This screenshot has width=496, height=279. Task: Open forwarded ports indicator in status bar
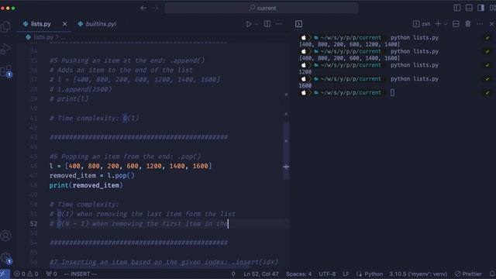coord(51,274)
